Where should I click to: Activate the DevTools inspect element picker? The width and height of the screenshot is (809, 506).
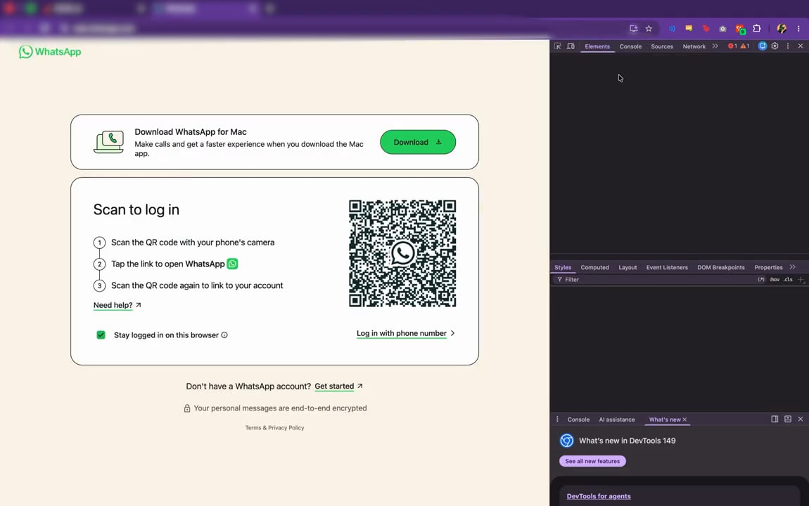click(558, 46)
